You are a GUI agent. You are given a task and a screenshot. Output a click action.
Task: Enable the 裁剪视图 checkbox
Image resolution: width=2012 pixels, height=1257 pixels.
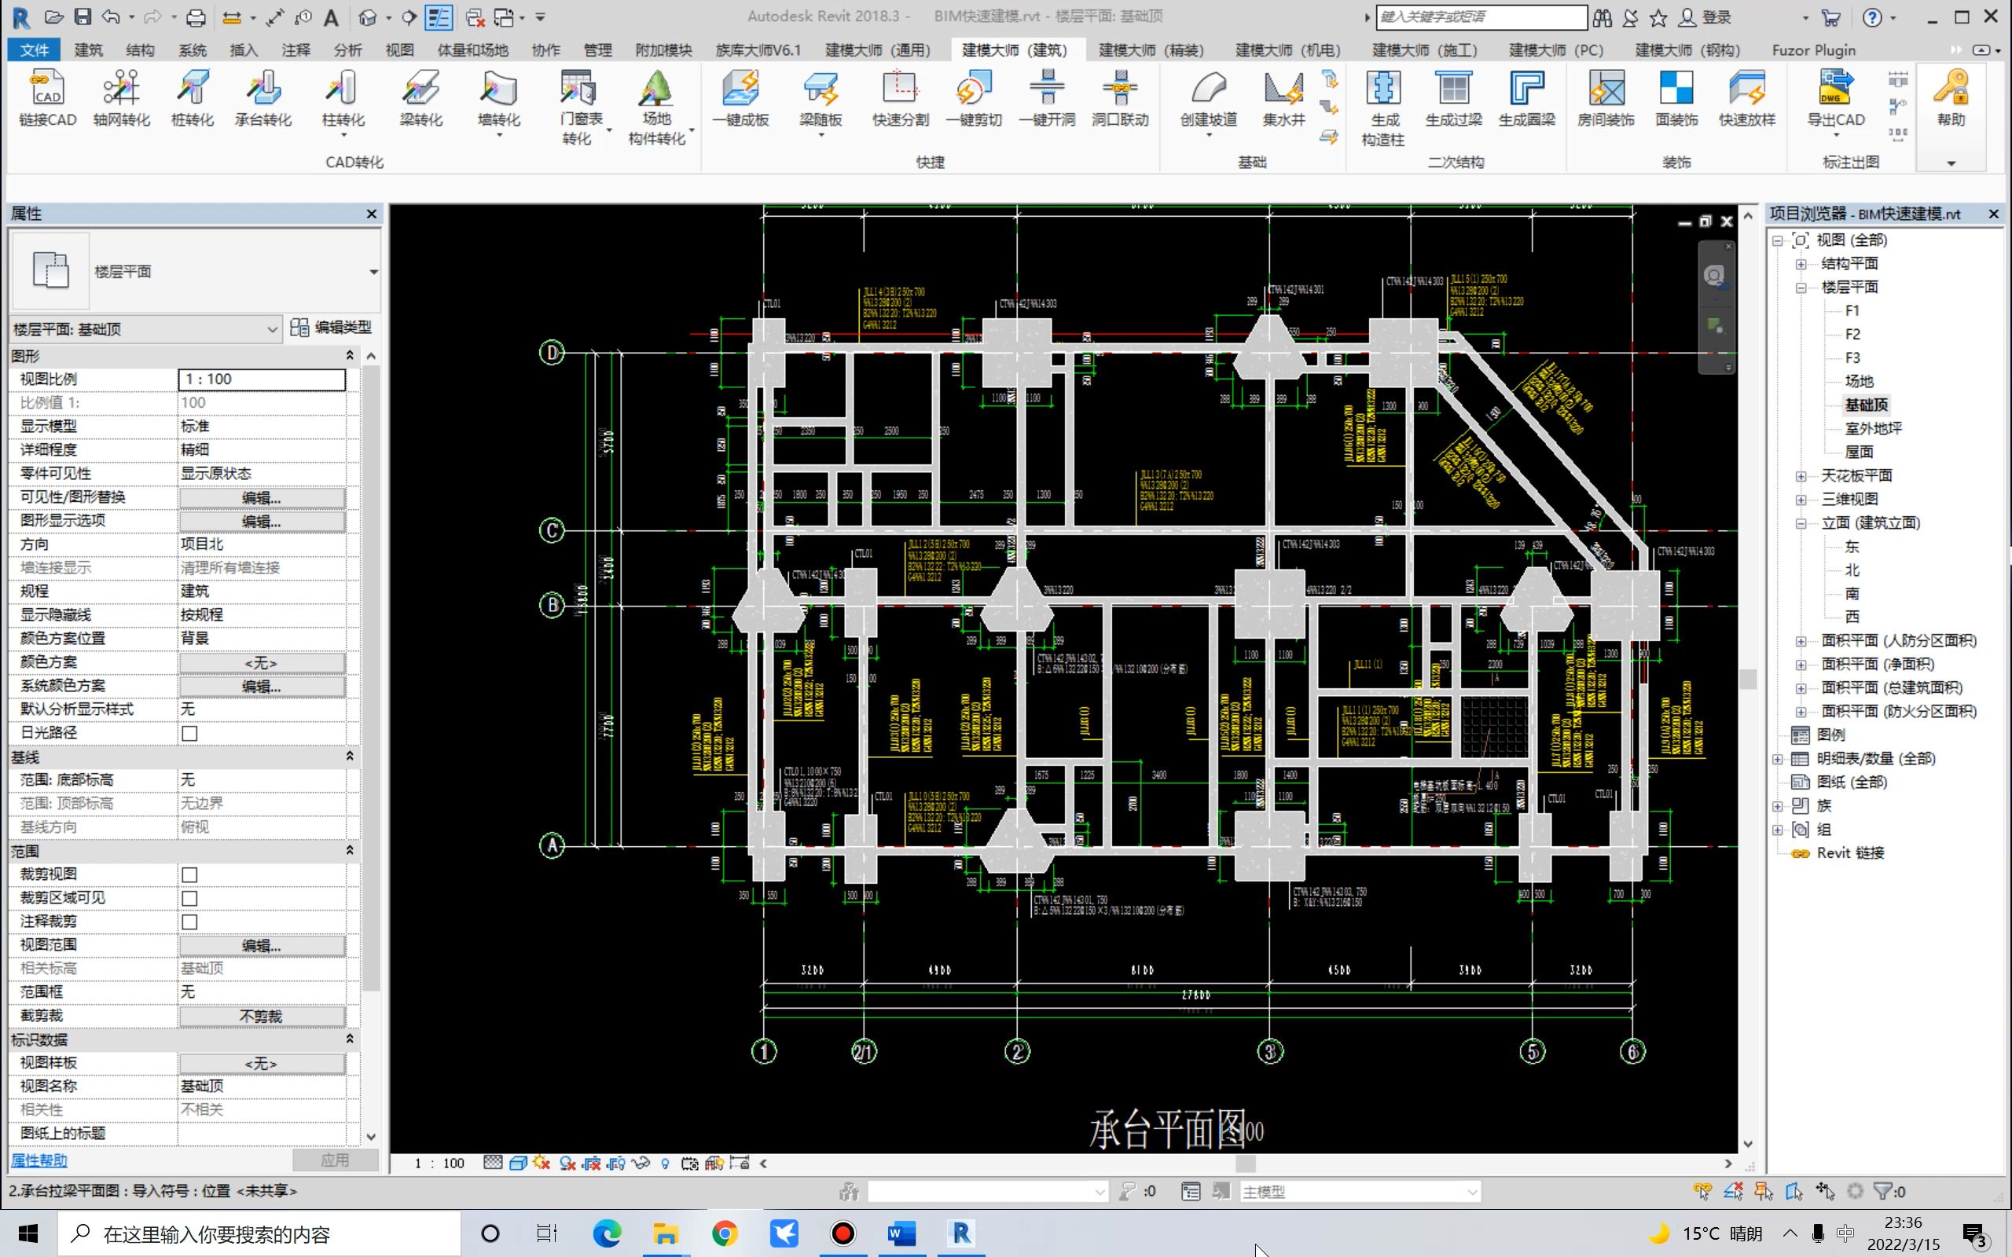pyautogui.click(x=189, y=874)
